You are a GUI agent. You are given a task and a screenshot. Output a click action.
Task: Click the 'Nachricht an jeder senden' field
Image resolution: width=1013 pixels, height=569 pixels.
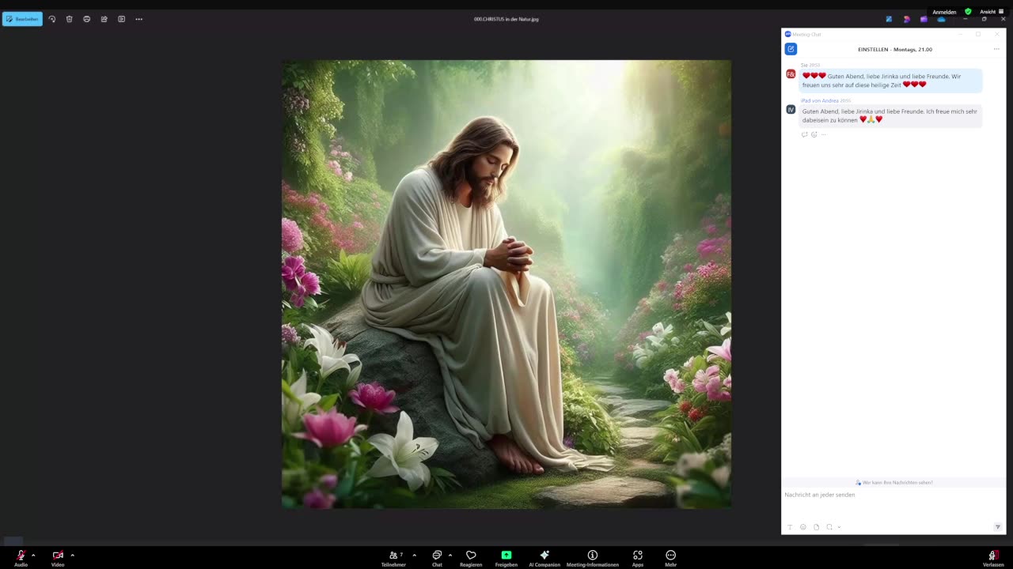[x=893, y=495]
